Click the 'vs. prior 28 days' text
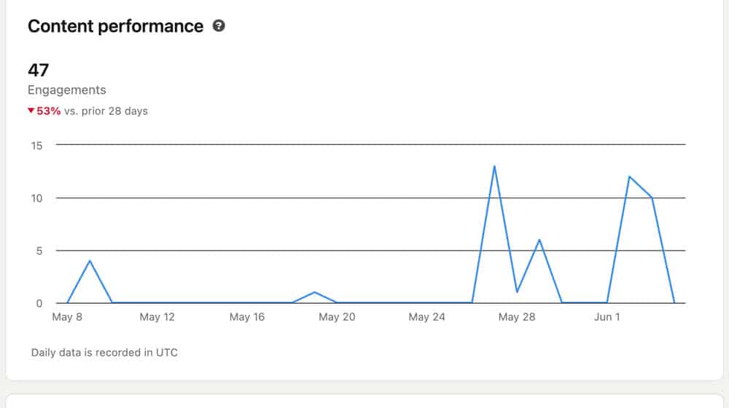The height and width of the screenshot is (408, 729). coord(106,111)
